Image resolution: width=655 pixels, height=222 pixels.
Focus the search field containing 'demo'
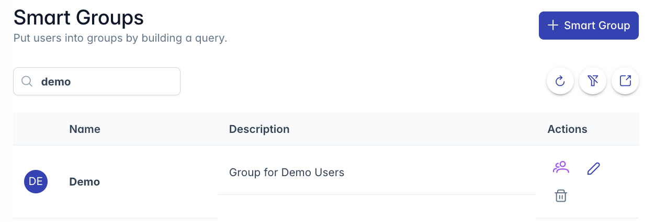click(x=97, y=81)
